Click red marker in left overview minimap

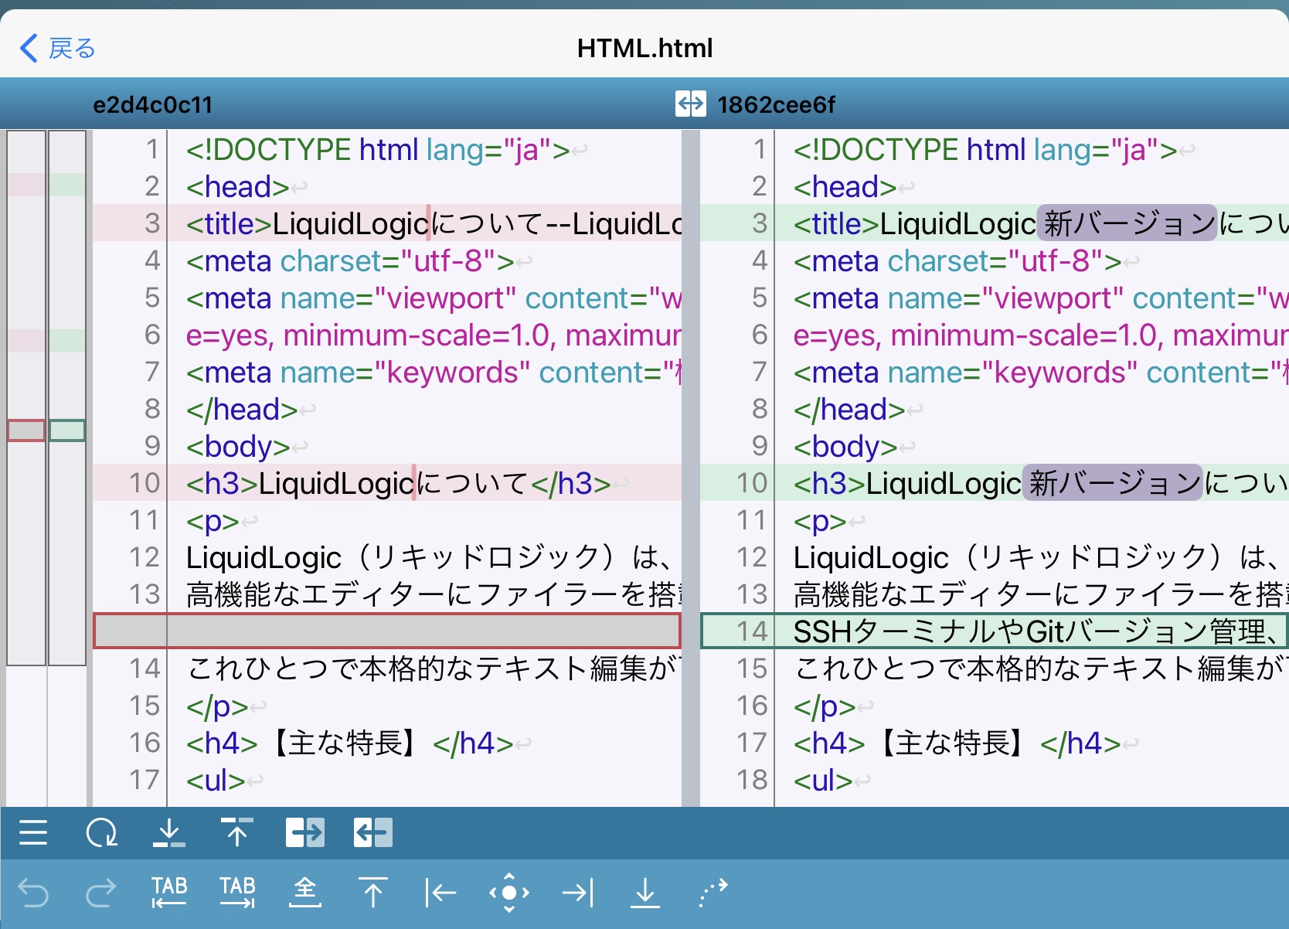(x=26, y=430)
